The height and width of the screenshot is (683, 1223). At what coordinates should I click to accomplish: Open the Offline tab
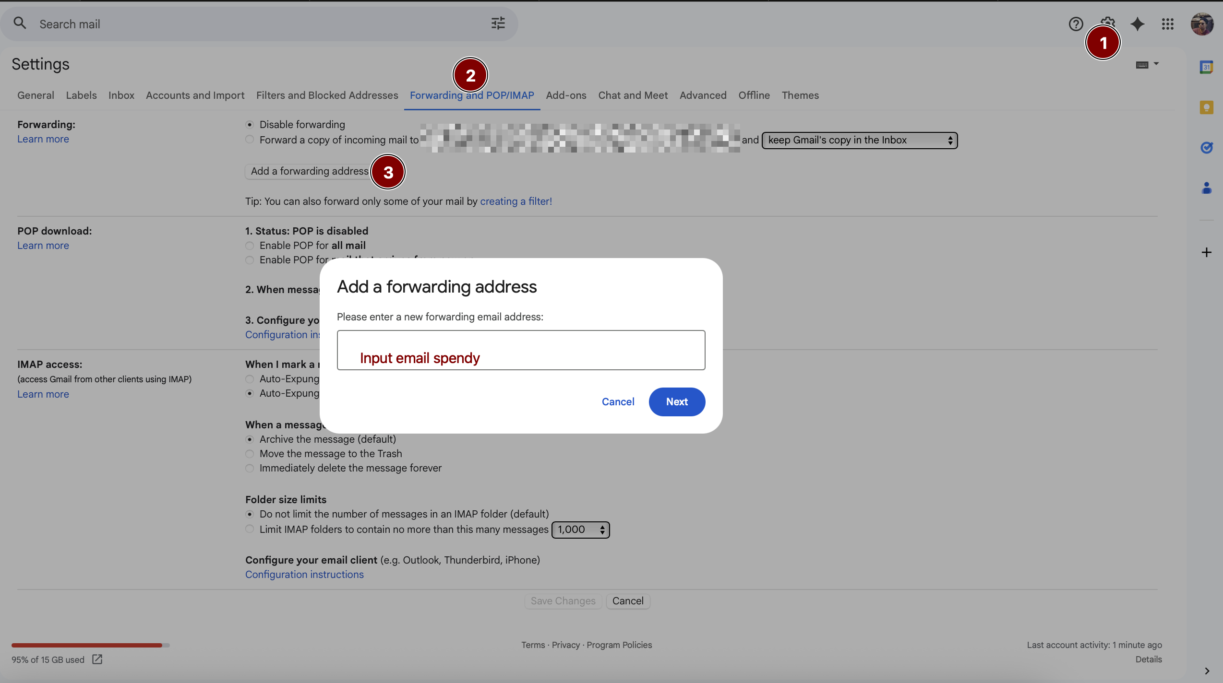click(x=754, y=95)
